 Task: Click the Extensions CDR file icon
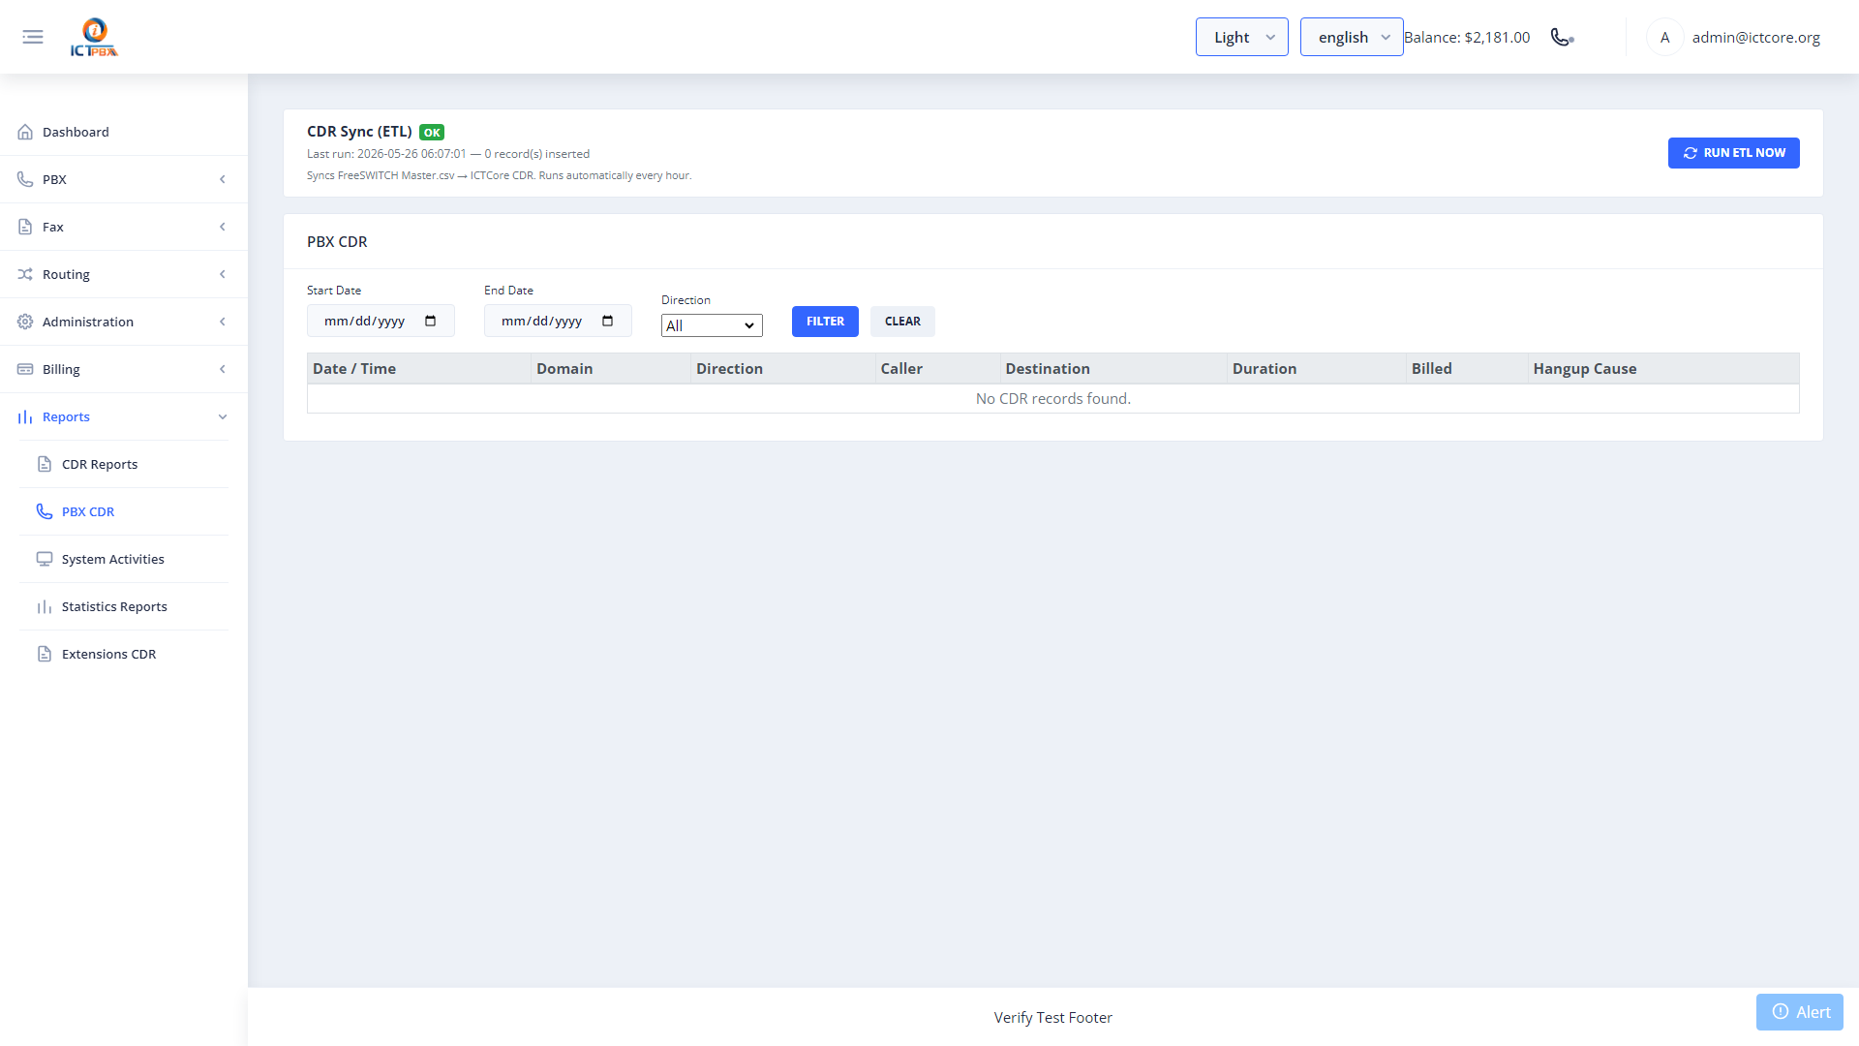[x=45, y=654]
